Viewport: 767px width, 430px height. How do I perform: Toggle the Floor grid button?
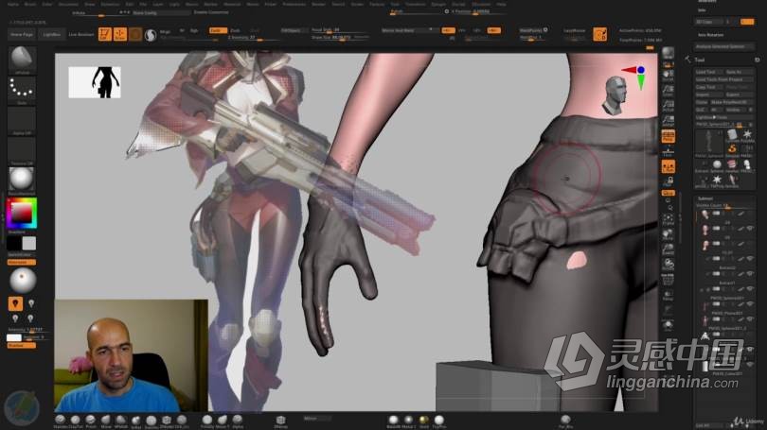(668, 152)
